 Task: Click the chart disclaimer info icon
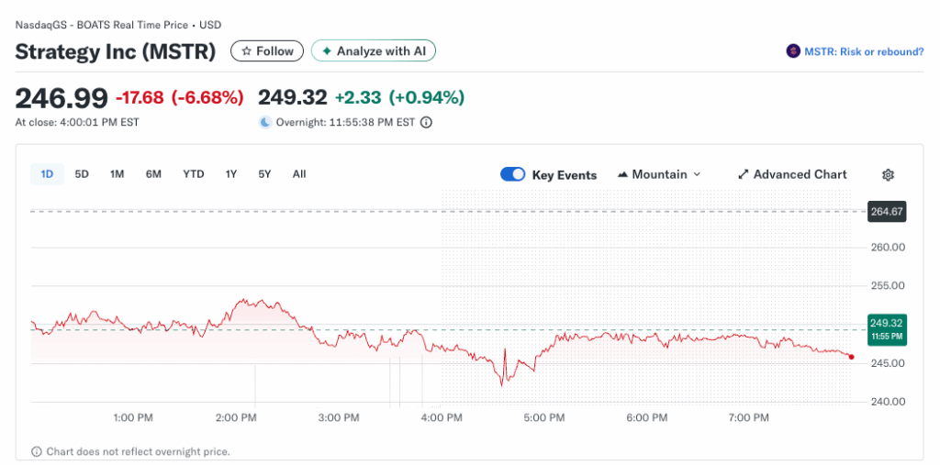click(x=37, y=451)
